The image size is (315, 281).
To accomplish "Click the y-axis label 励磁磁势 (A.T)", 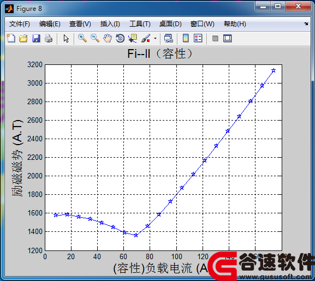I will 17,158.
